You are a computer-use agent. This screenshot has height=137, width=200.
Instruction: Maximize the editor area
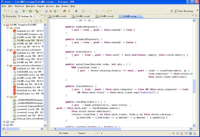tap(196, 16)
